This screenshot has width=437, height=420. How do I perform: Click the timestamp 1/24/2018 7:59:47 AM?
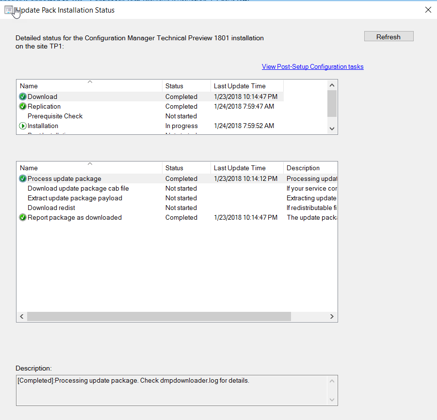coord(244,107)
